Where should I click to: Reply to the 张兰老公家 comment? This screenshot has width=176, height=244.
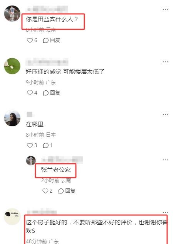pyautogui.click(x=67, y=191)
